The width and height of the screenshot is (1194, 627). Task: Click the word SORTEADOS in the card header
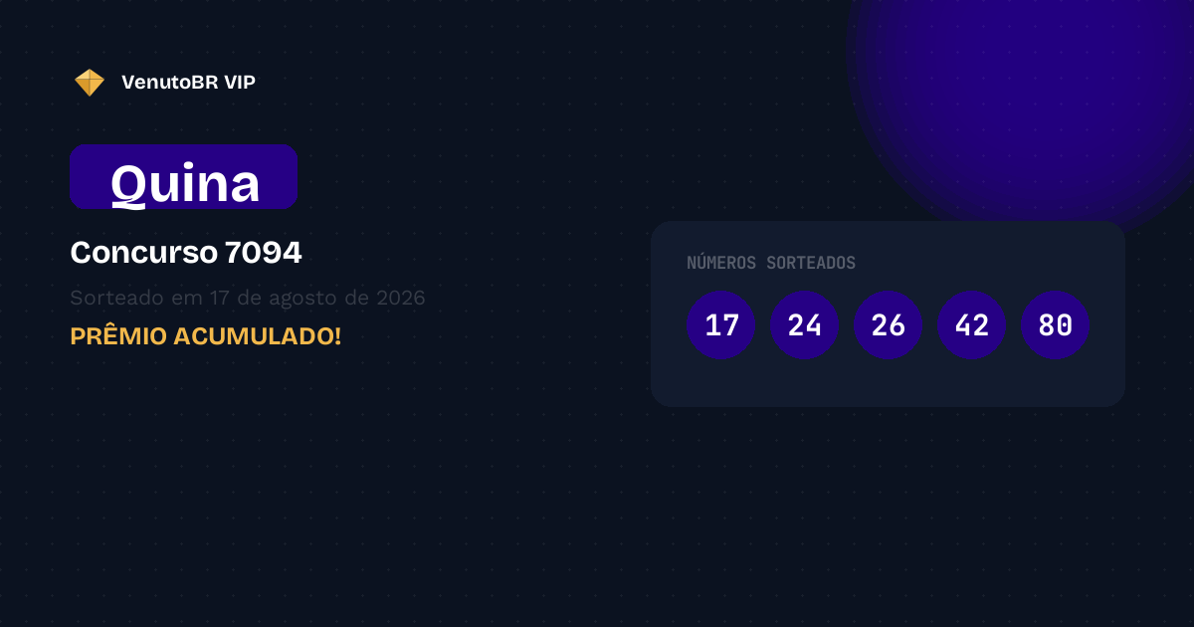811,263
